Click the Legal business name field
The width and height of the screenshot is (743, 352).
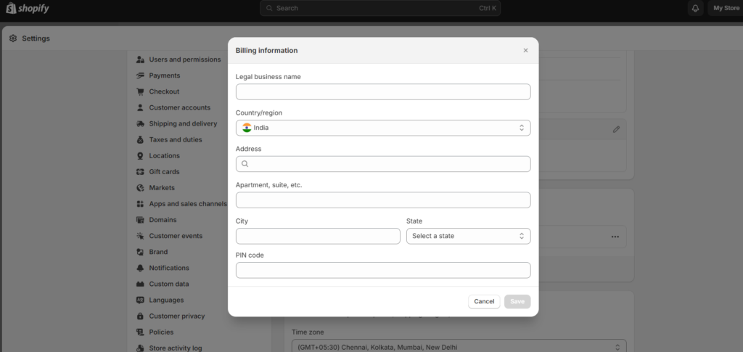(x=383, y=92)
